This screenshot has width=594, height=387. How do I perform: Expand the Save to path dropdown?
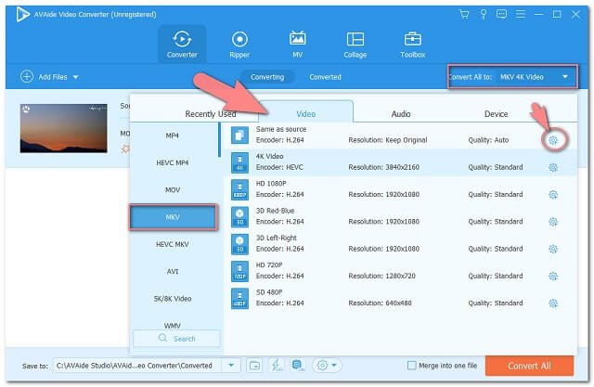point(231,366)
